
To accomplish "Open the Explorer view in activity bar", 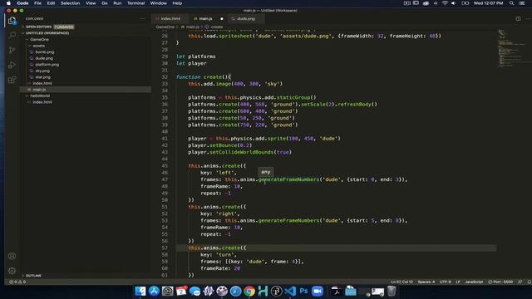I will [x=12, y=21].
